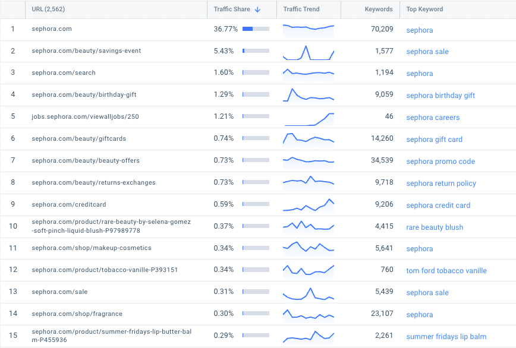
Task: Click the 5.43% traffic share bar
Action: [256, 51]
